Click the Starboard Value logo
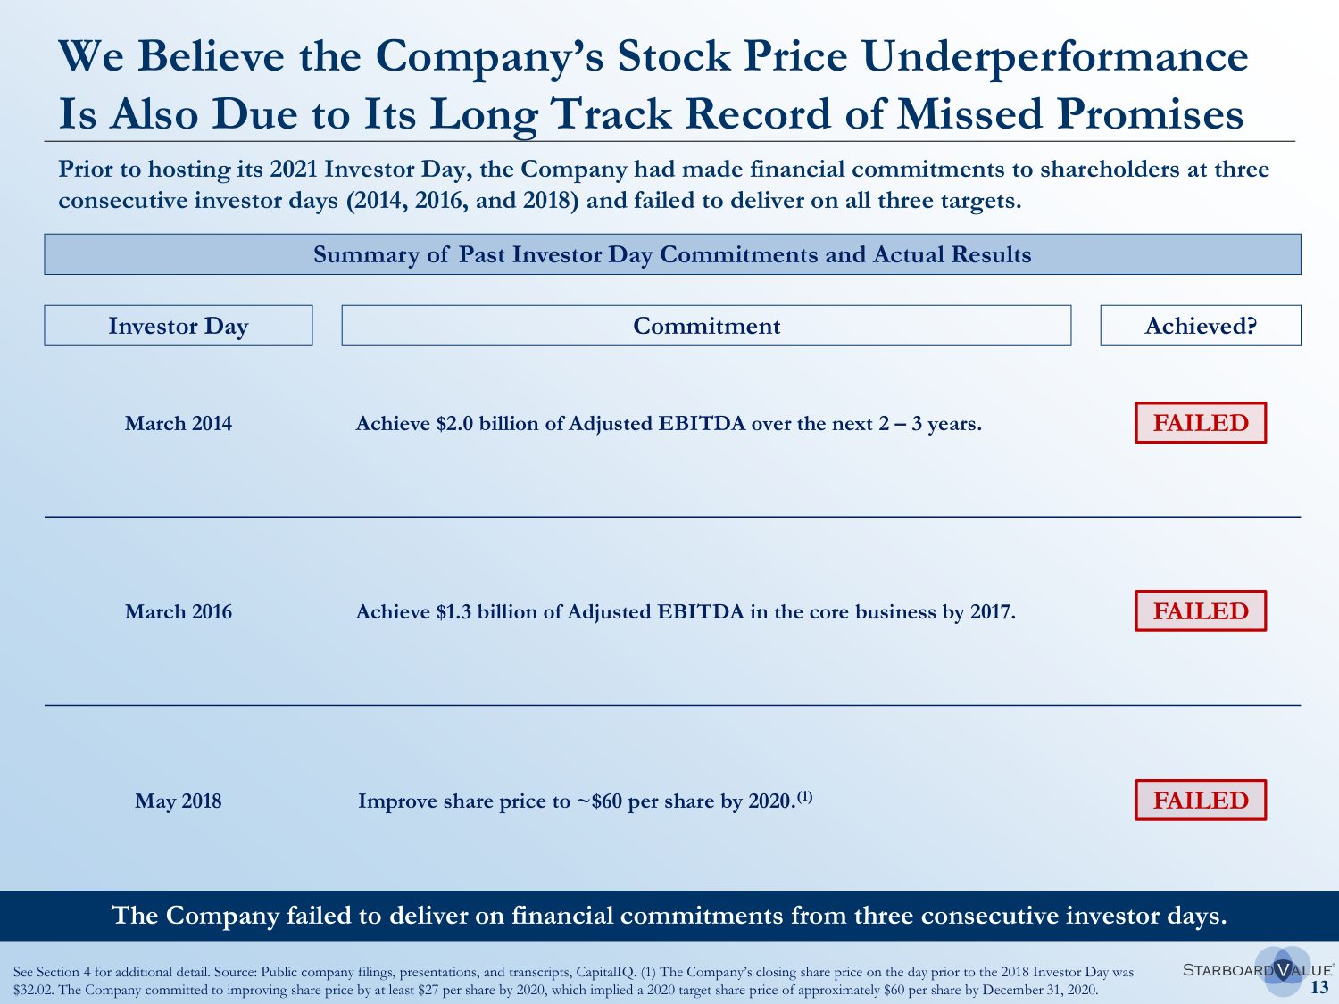This screenshot has width=1339, height=1004. 1258,970
